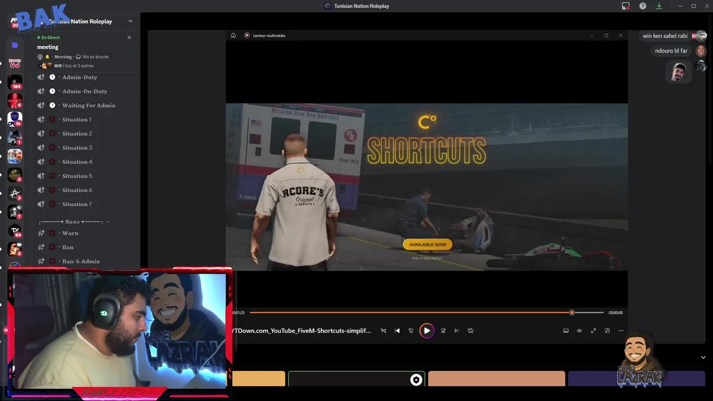Click the video seek bar handle
This screenshot has height=401, width=713.
pyautogui.click(x=572, y=312)
